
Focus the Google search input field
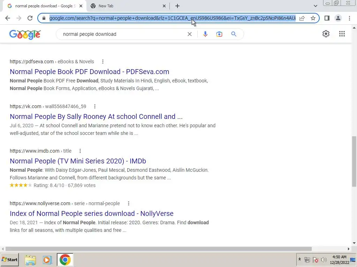(123, 34)
